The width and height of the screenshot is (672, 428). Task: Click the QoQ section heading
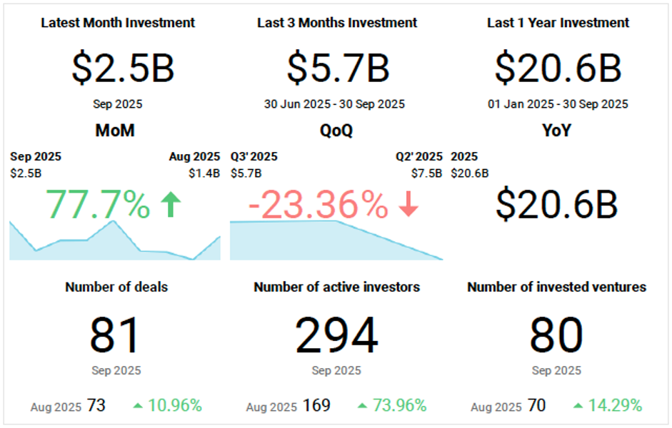tap(336, 131)
